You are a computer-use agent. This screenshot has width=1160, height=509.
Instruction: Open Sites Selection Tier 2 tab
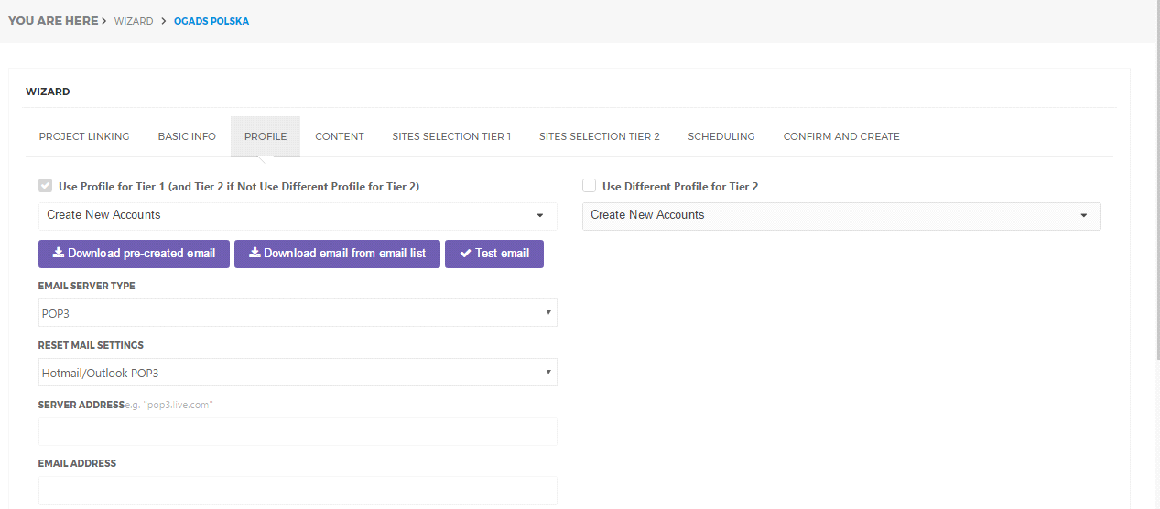coord(599,136)
